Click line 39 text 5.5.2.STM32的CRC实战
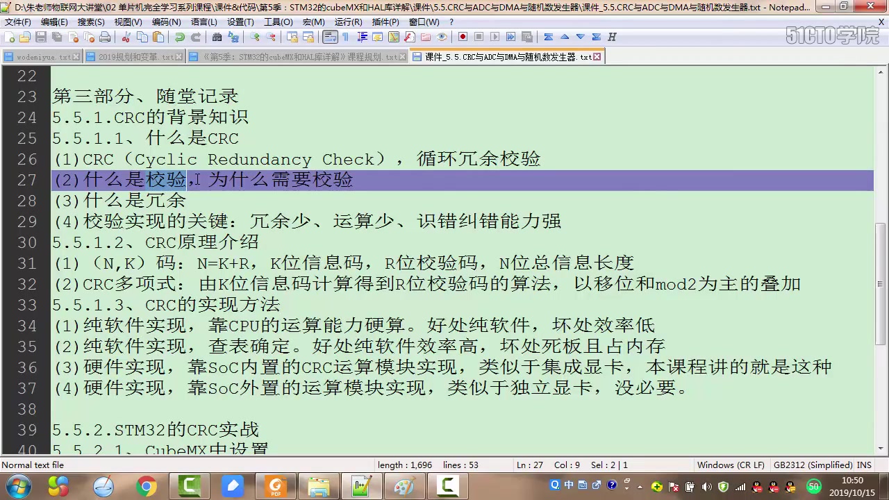 pos(156,430)
